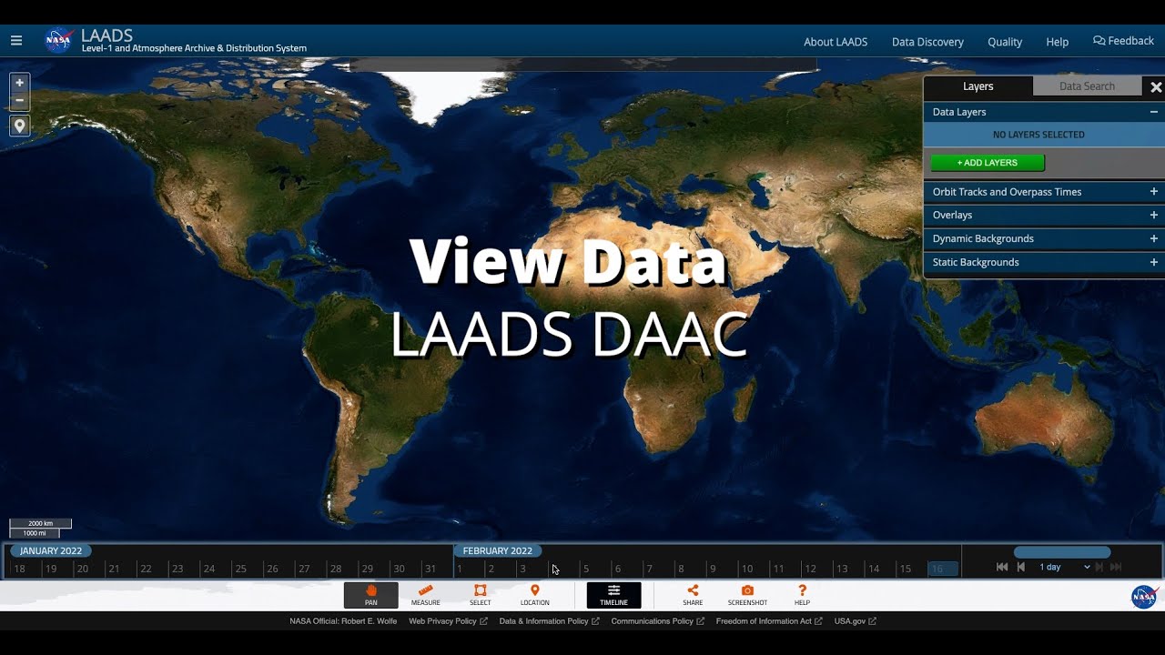This screenshot has height=655, width=1165.
Task: Open the 1 day interval dropdown
Action: (x=1064, y=567)
